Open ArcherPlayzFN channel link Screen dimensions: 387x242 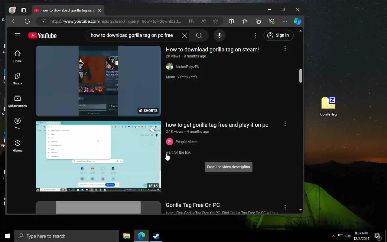pos(187,67)
